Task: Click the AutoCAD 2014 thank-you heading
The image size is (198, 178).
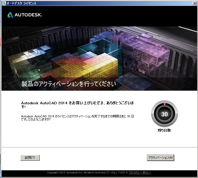Action: click(x=78, y=105)
